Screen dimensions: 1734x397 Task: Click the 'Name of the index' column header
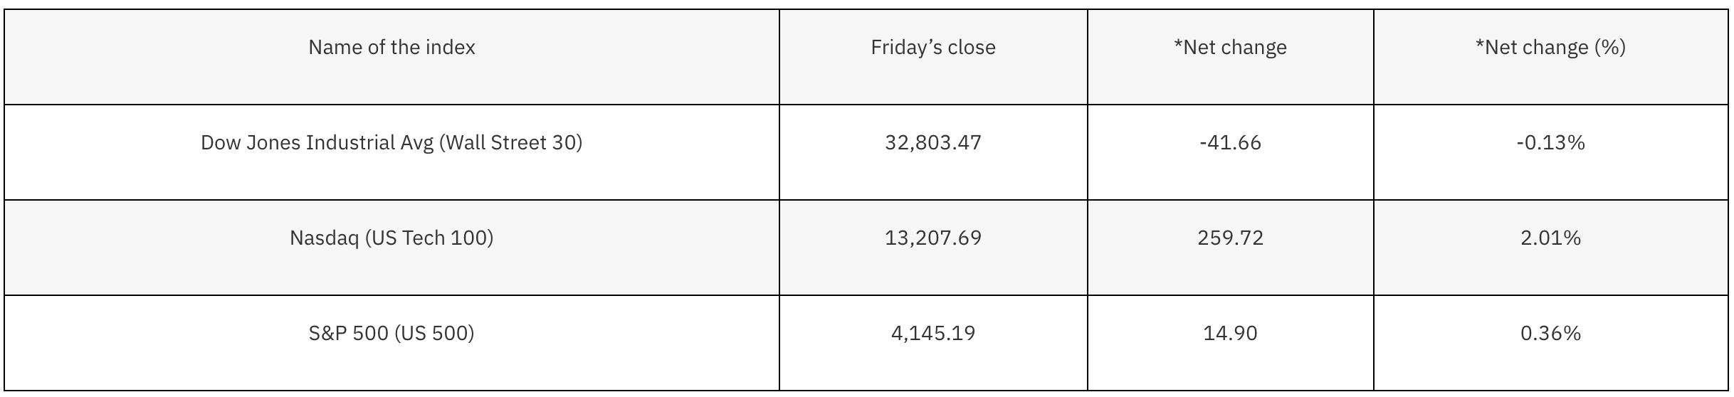coord(392,48)
